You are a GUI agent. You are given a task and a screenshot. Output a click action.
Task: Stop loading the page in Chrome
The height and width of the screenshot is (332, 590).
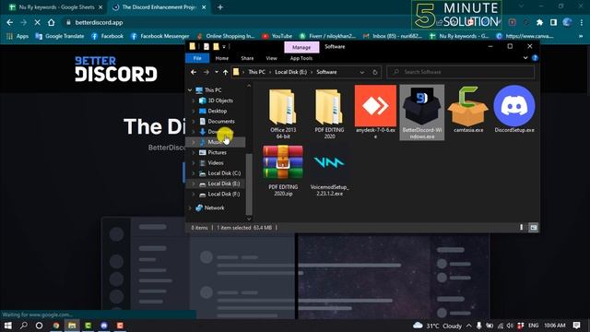pos(37,22)
